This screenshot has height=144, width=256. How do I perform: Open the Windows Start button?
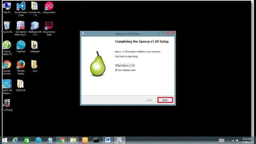click(5, 140)
